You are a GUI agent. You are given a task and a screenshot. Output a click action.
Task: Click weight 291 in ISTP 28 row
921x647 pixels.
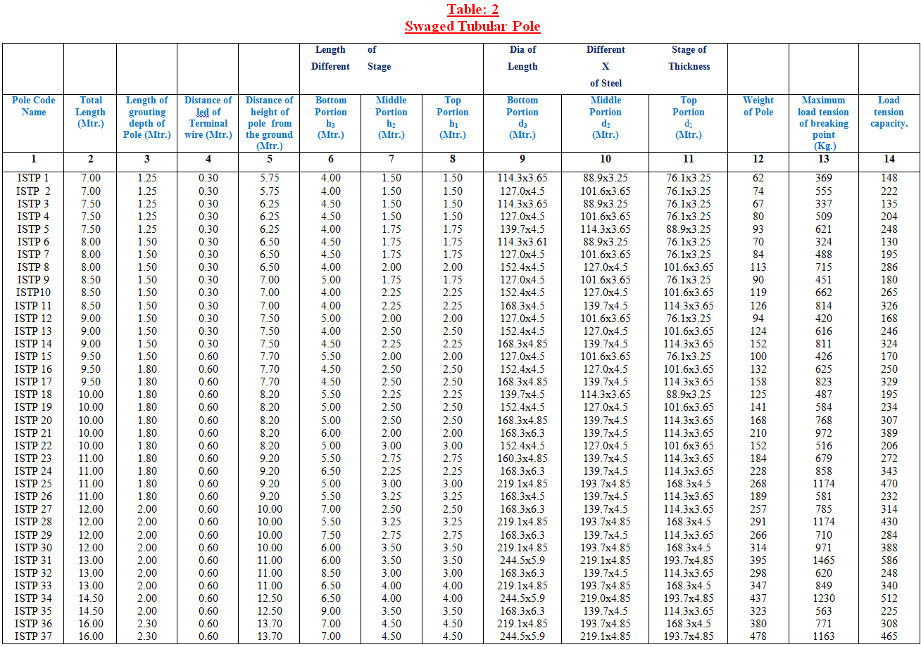(x=758, y=523)
